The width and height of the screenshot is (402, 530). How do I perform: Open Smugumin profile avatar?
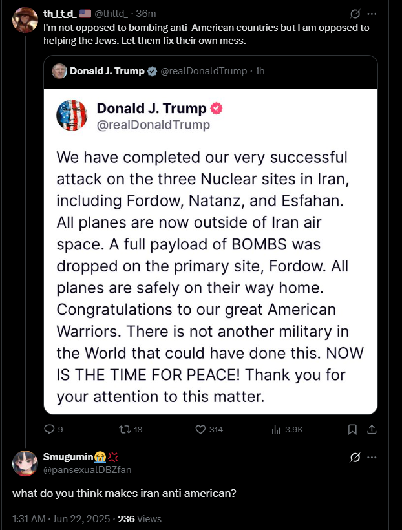25,463
